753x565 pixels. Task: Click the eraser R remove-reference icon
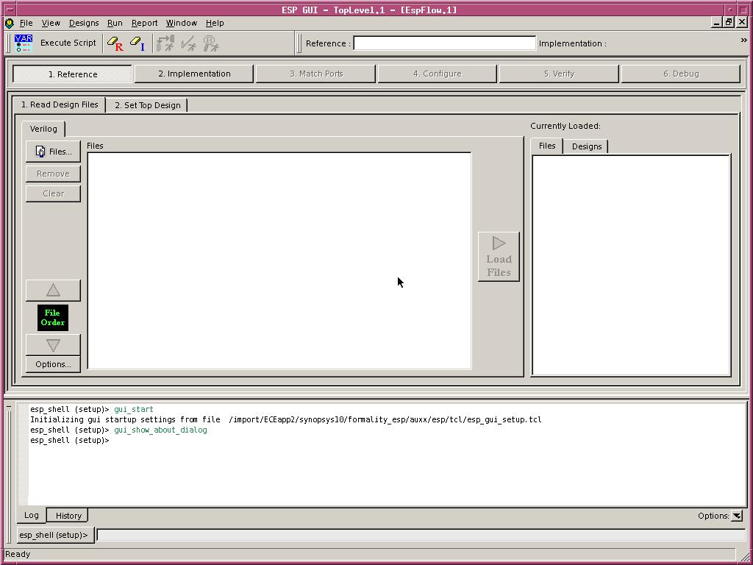coord(115,43)
